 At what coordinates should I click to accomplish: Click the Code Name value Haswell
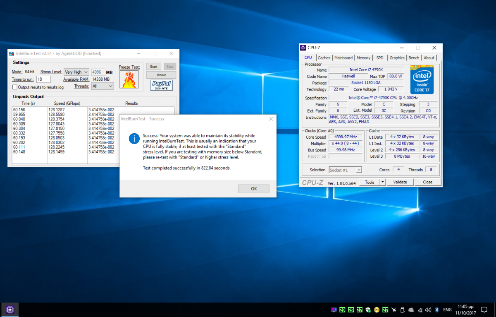coord(348,76)
